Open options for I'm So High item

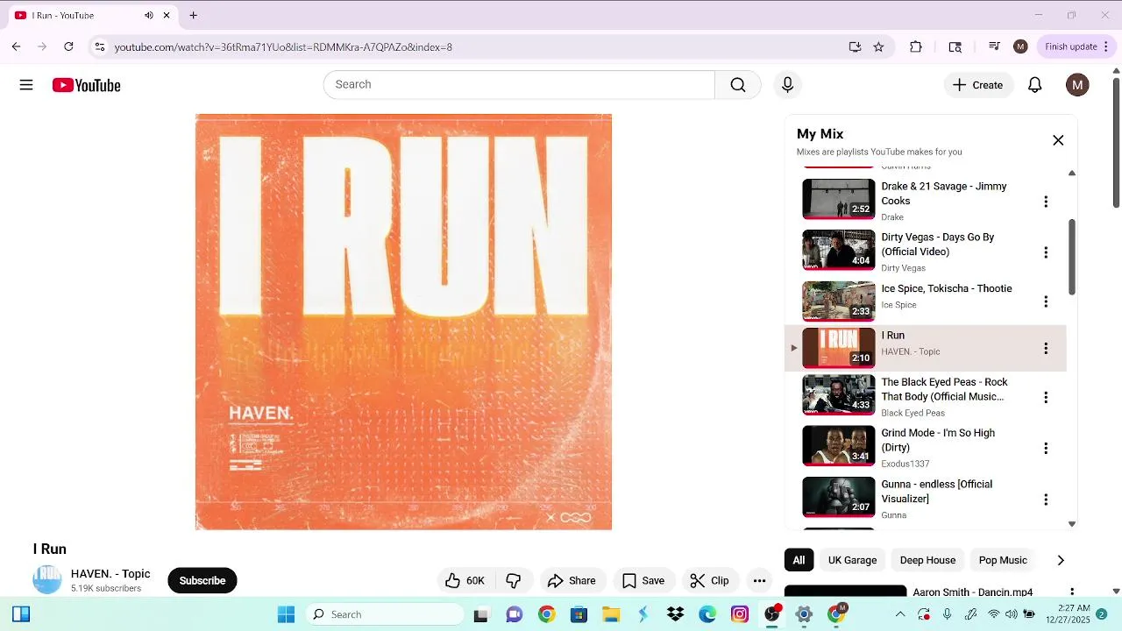coord(1045,448)
